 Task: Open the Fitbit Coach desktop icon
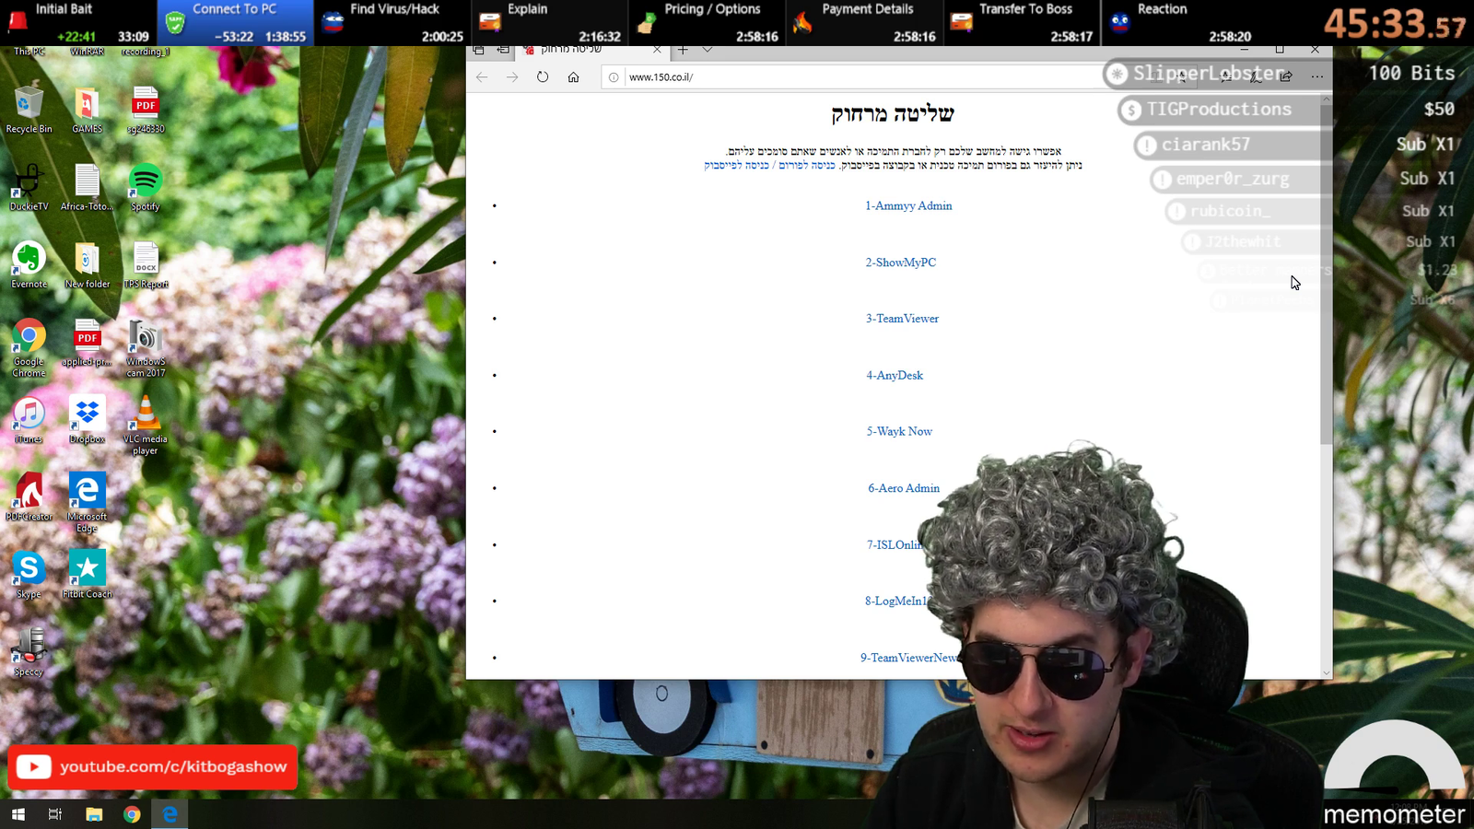[x=87, y=575]
